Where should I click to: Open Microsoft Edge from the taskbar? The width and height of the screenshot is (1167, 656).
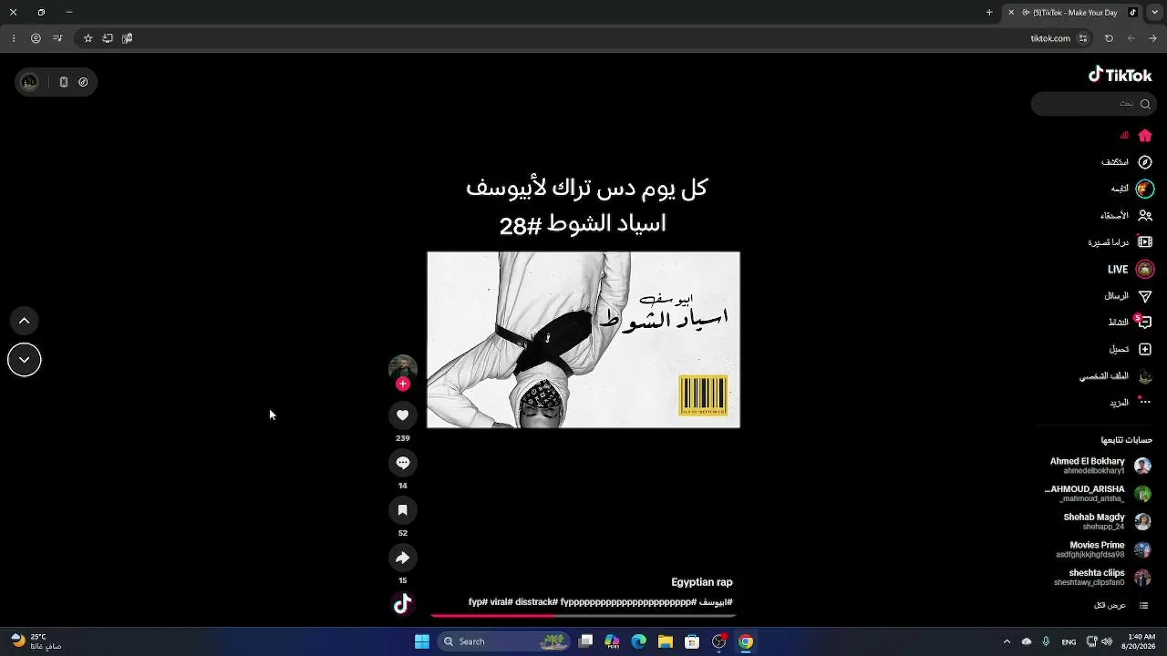pyautogui.click(x=639, y=641)
